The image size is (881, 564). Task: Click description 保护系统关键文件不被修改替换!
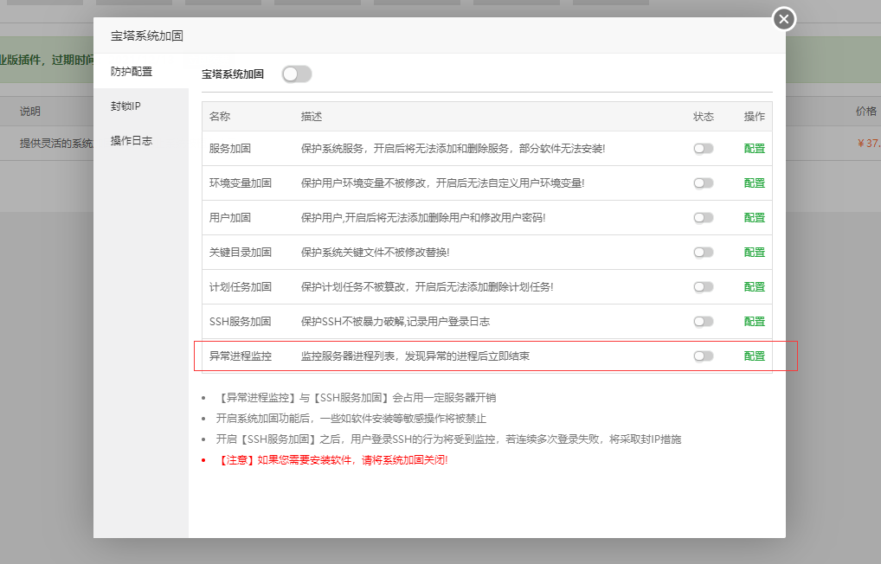(375, 253)
